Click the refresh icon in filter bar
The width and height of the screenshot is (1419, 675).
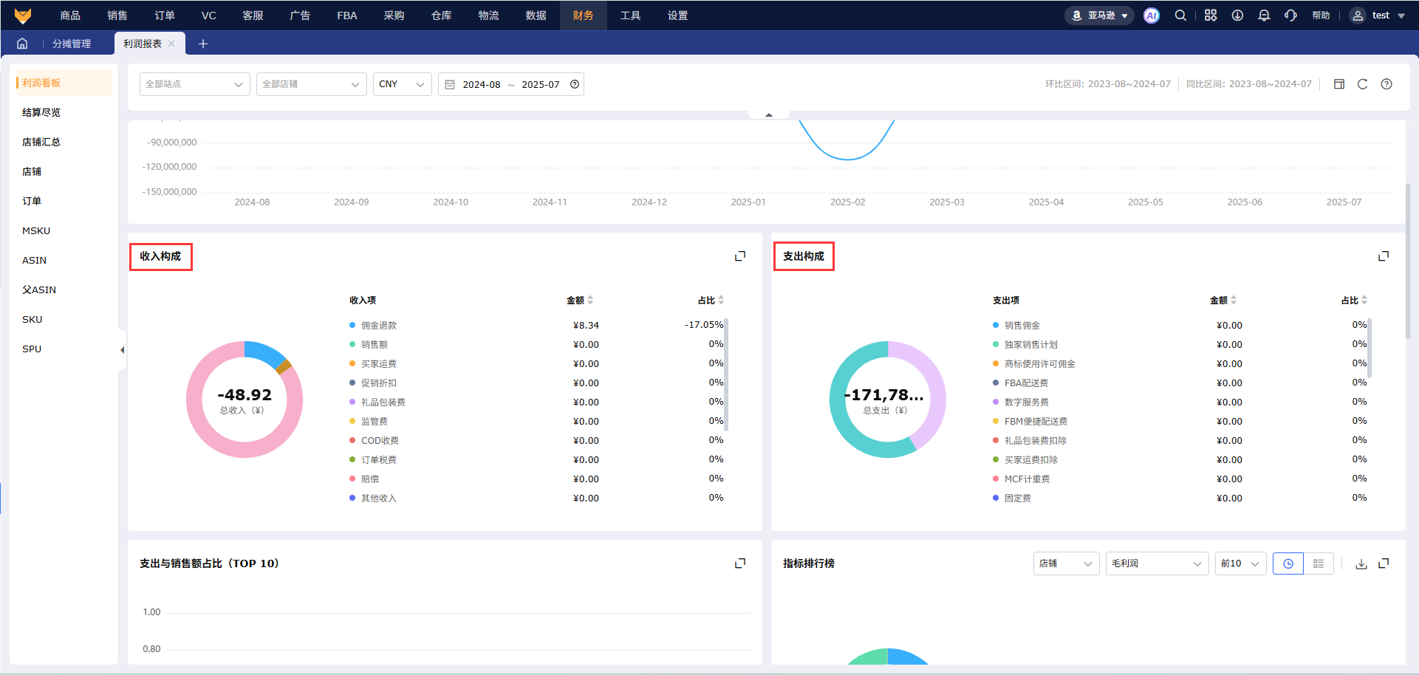[1363, 84]
